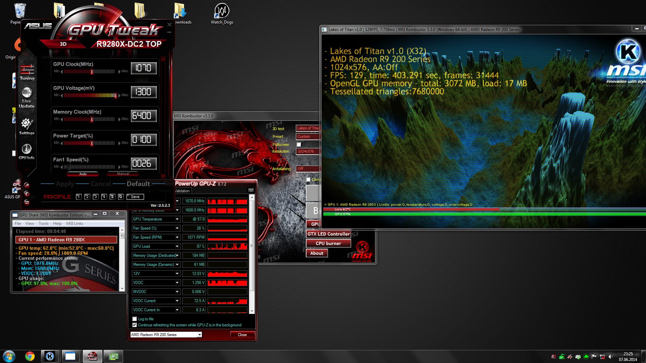
Task: Click the About button in Kombustor
Action: (x=316, y=253)
